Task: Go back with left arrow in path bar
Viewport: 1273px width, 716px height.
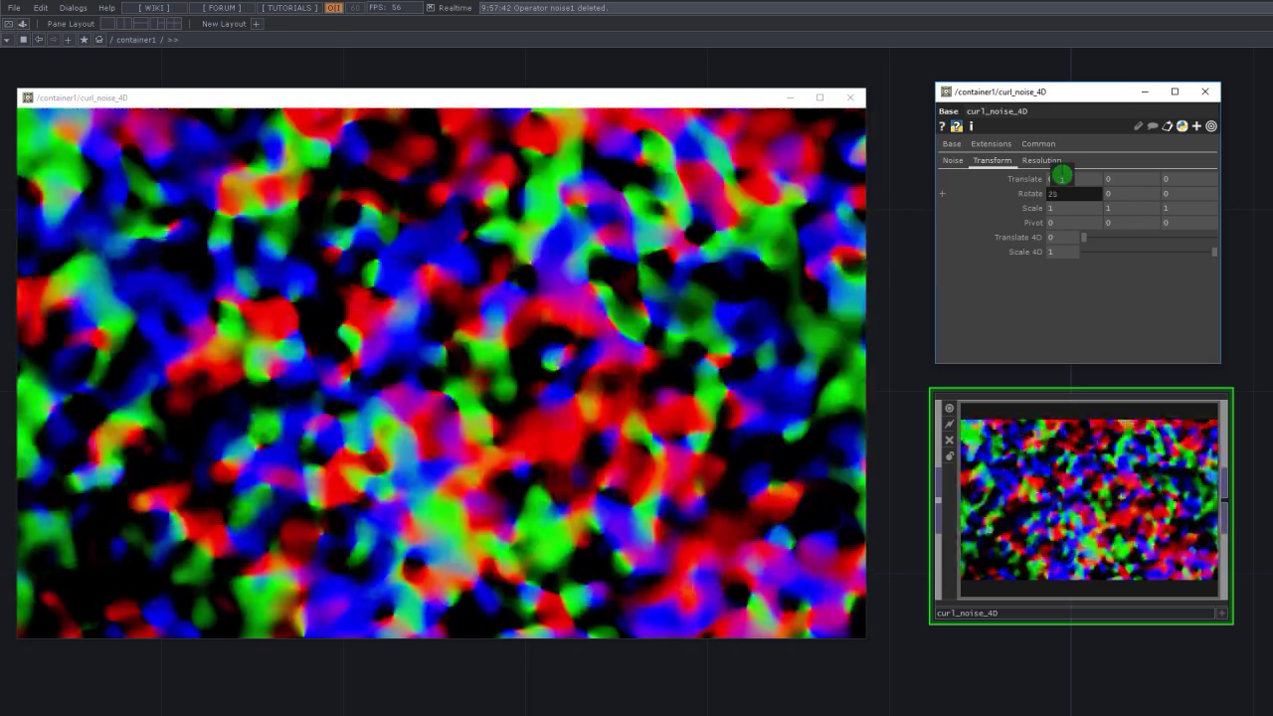Action: click(39, 40)
